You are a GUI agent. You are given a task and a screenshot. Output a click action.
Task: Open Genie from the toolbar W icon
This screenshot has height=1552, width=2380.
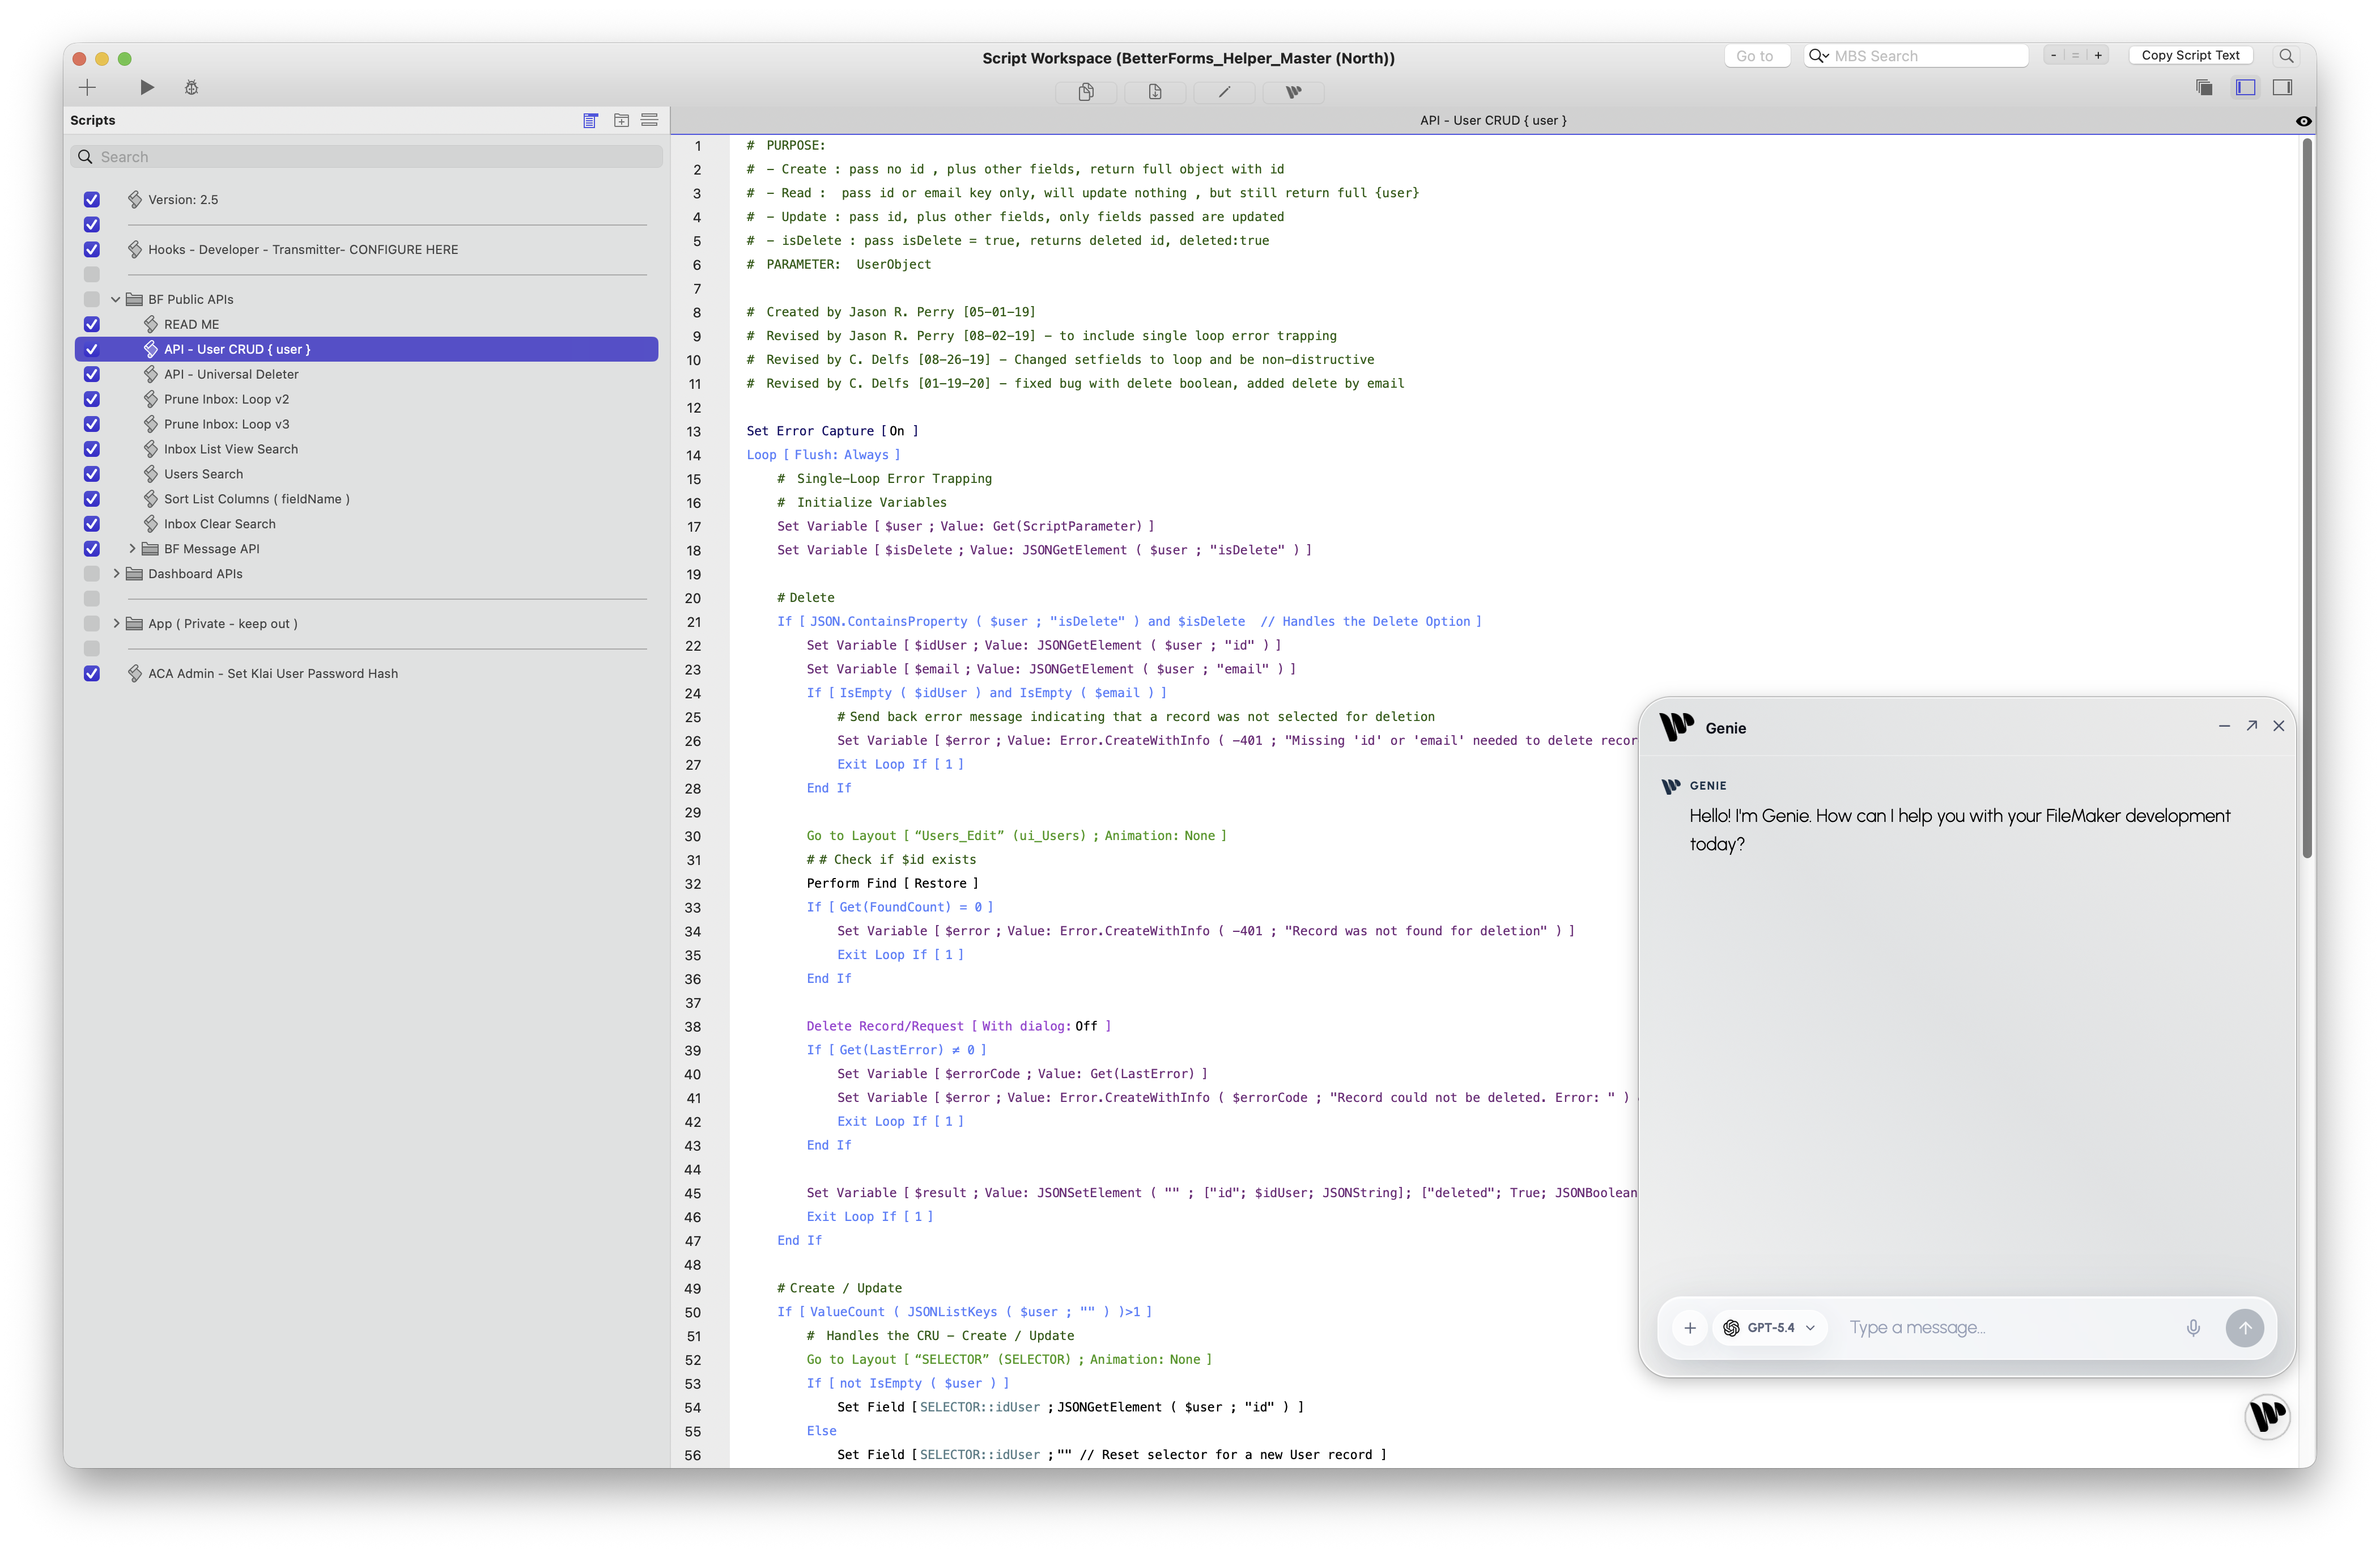(1293, 92)
